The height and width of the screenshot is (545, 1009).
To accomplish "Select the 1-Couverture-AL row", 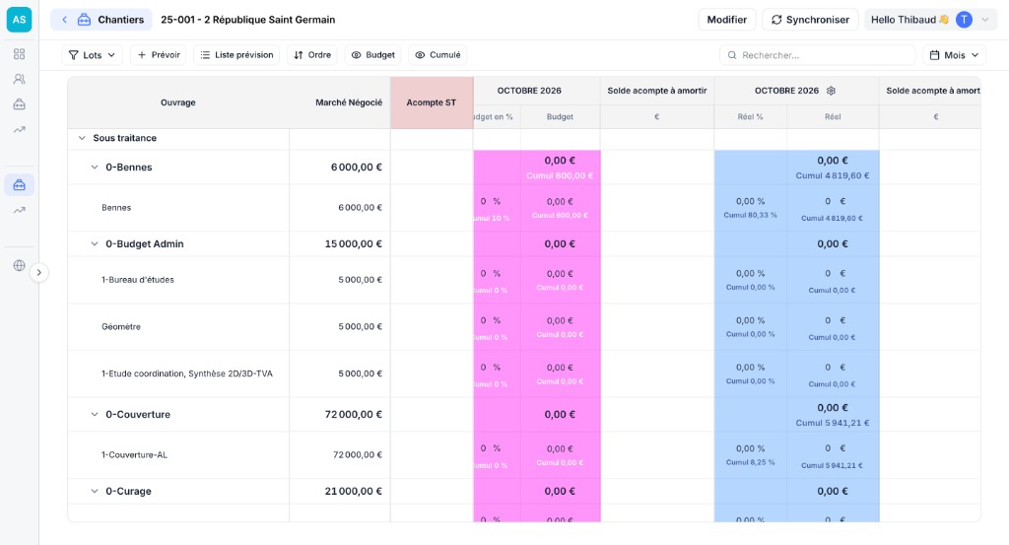I will [x=134, y=455].
